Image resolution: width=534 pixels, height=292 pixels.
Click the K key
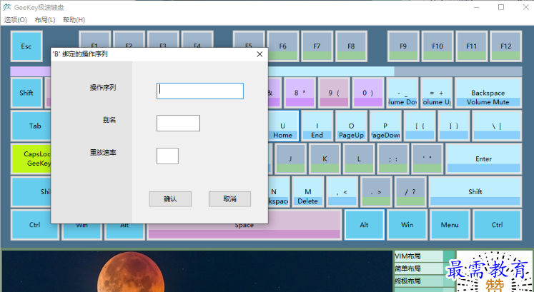(325, 158)
